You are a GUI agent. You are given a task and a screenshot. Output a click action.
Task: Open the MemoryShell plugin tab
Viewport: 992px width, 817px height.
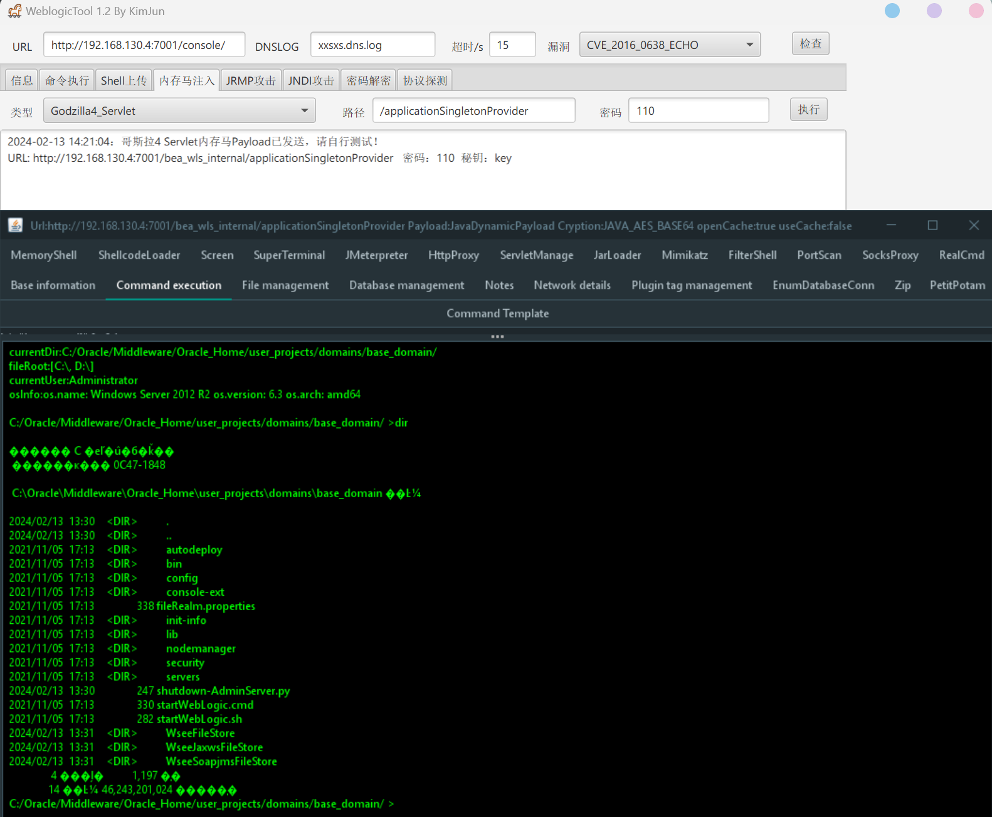pos(44,255)
